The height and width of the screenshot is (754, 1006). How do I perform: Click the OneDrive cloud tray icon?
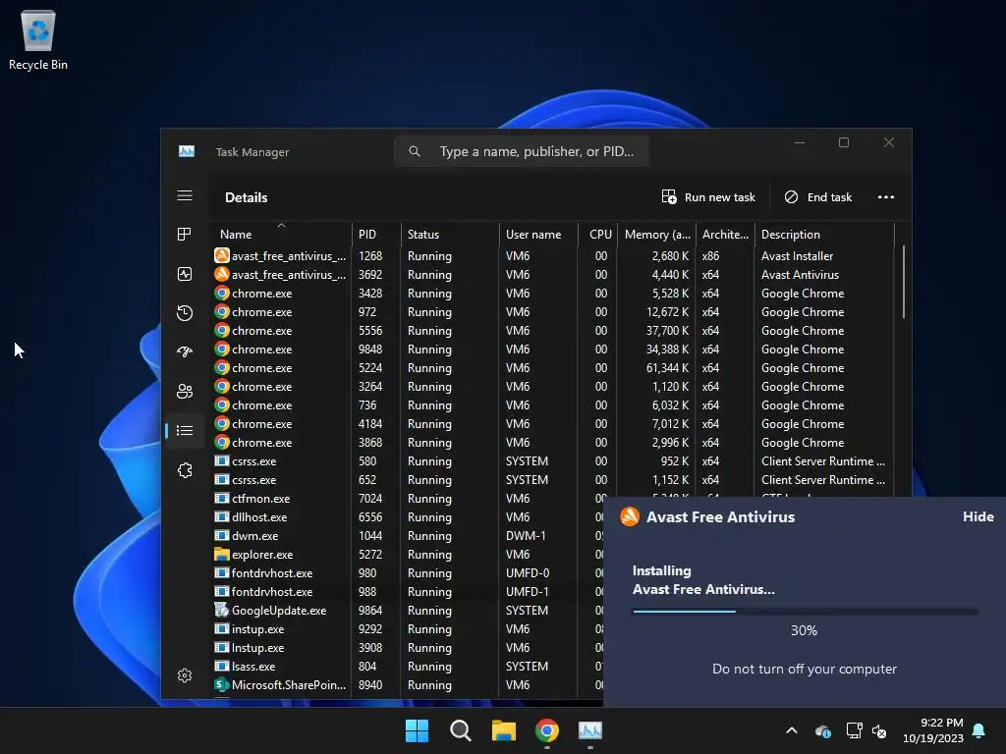[823, 730]
